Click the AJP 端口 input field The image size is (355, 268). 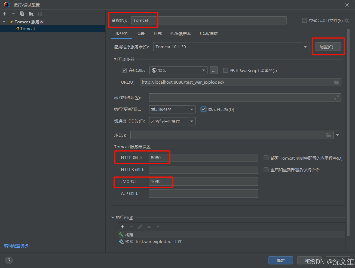203,194
